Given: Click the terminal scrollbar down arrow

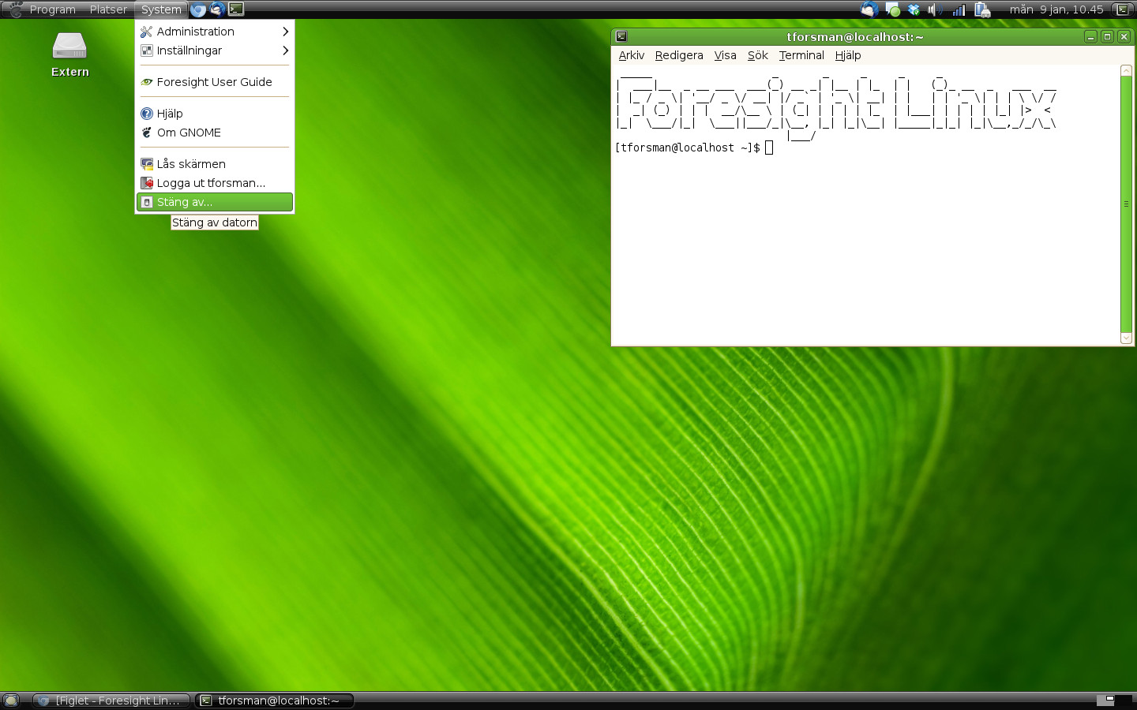Looking at the screenshot, I should pyautogui.click(x=1127, y=338).
